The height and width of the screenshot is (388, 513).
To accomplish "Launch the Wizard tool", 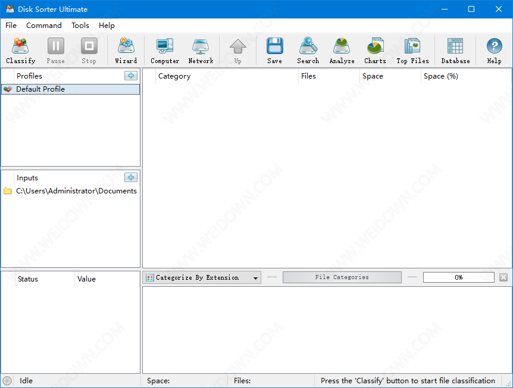I will (x=126, y=51).
